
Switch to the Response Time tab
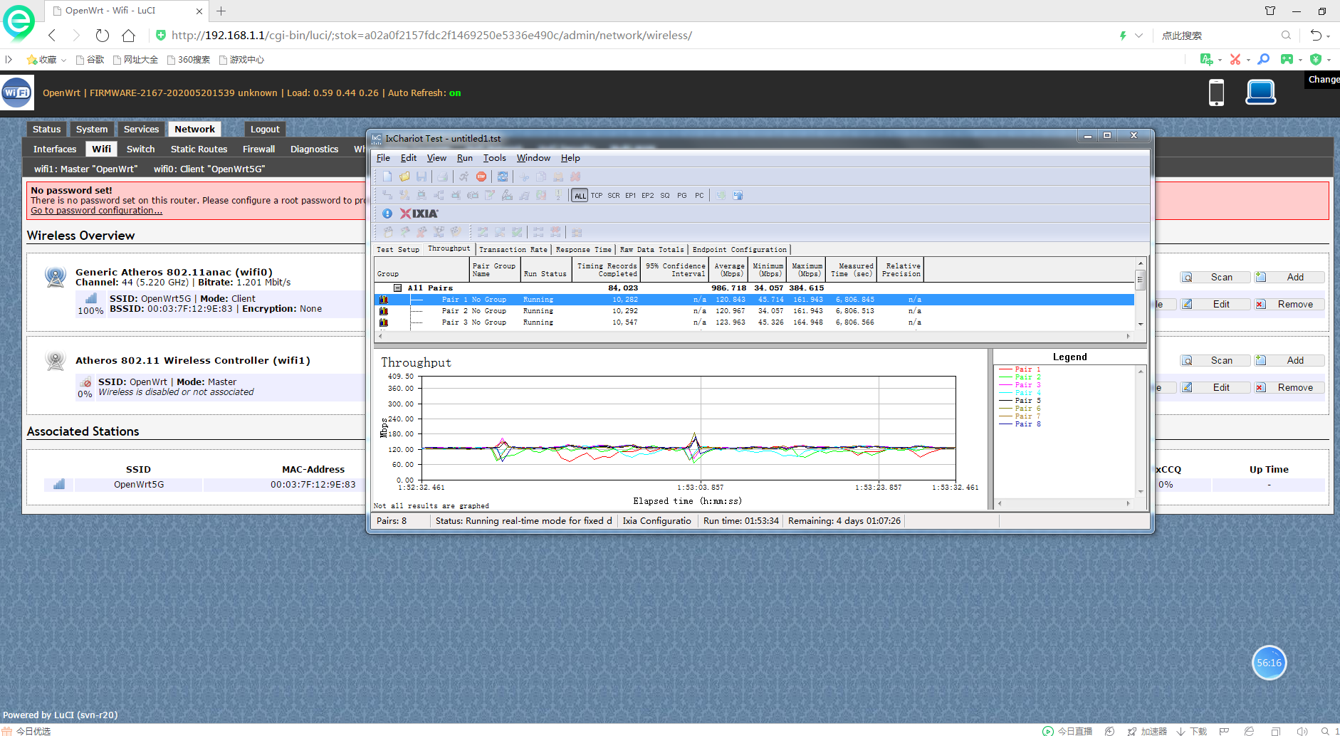point(583,250)
